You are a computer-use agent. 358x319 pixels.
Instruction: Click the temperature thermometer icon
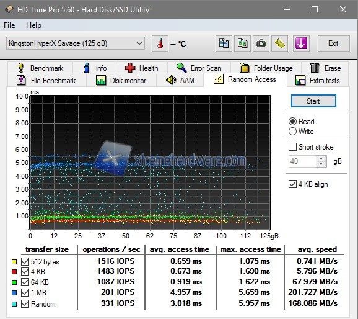pos(160,43)
